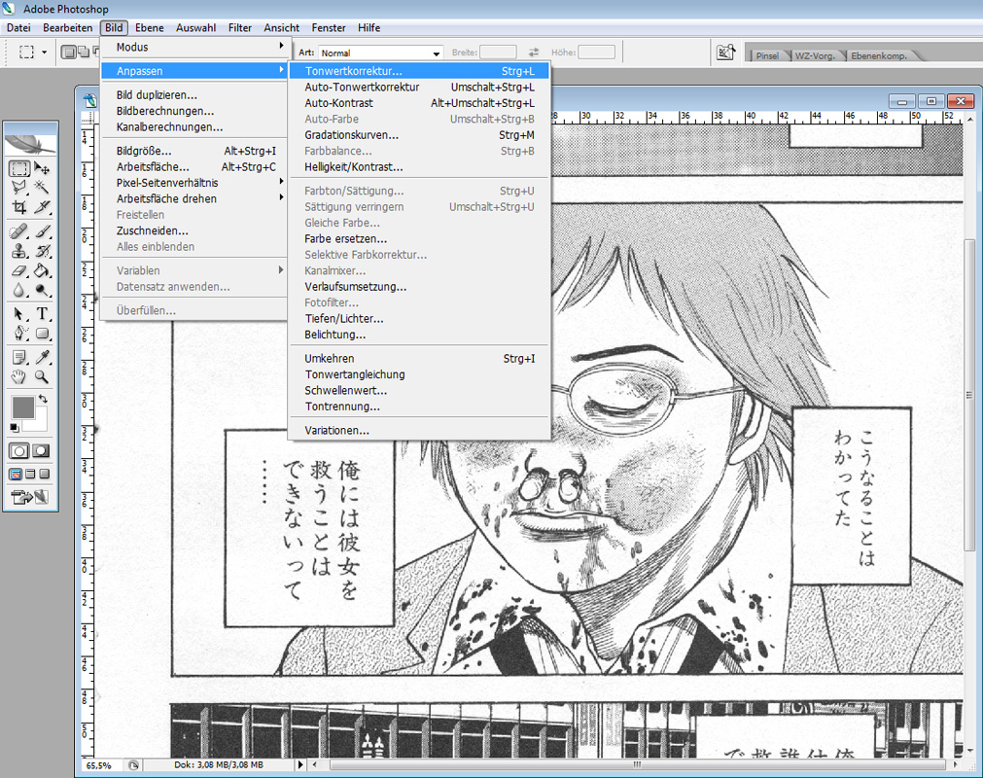Select the Blur tool
Image resolution: width=983 pixels, height=778 pixels.
18,290
